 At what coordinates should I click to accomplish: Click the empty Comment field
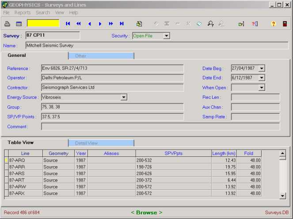(160, 126)
